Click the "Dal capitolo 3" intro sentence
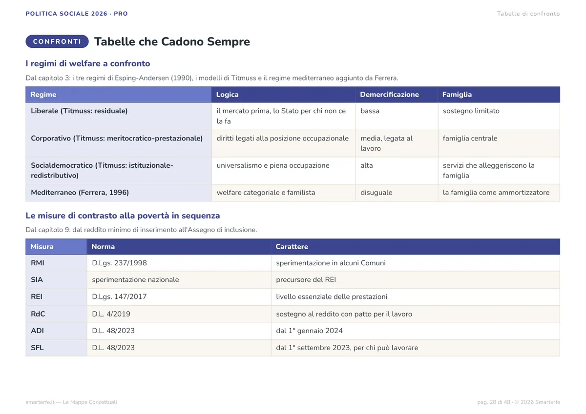Screen dimensions: 586x414 click(x=212, y=78)
